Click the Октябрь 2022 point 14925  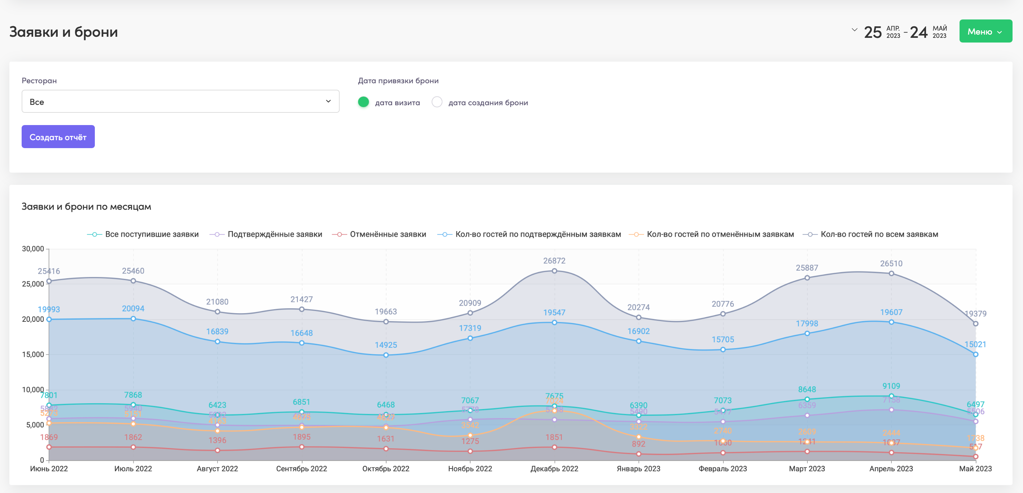pos(386,355)
